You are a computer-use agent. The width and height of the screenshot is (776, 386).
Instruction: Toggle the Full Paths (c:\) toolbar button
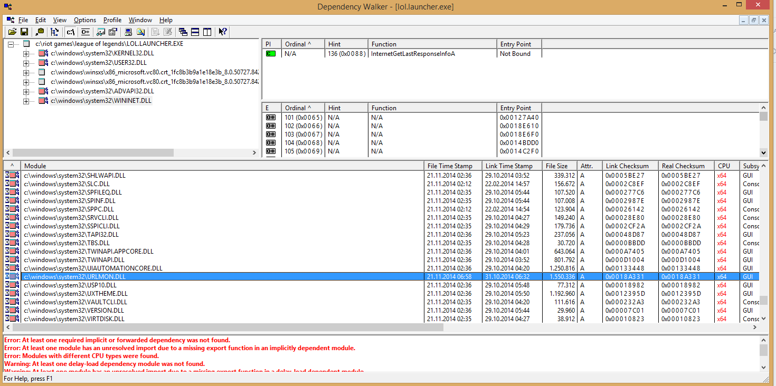click(70, 32)
